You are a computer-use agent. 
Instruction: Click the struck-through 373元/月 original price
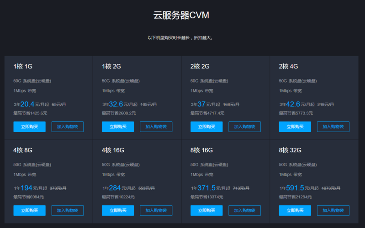tap(58, 188)
